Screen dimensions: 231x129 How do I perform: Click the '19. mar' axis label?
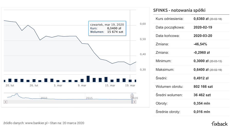pyautogui.click(x=130, y=85)
